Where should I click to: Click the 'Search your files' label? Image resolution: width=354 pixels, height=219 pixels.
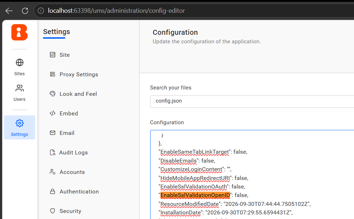tap(171, 88)
